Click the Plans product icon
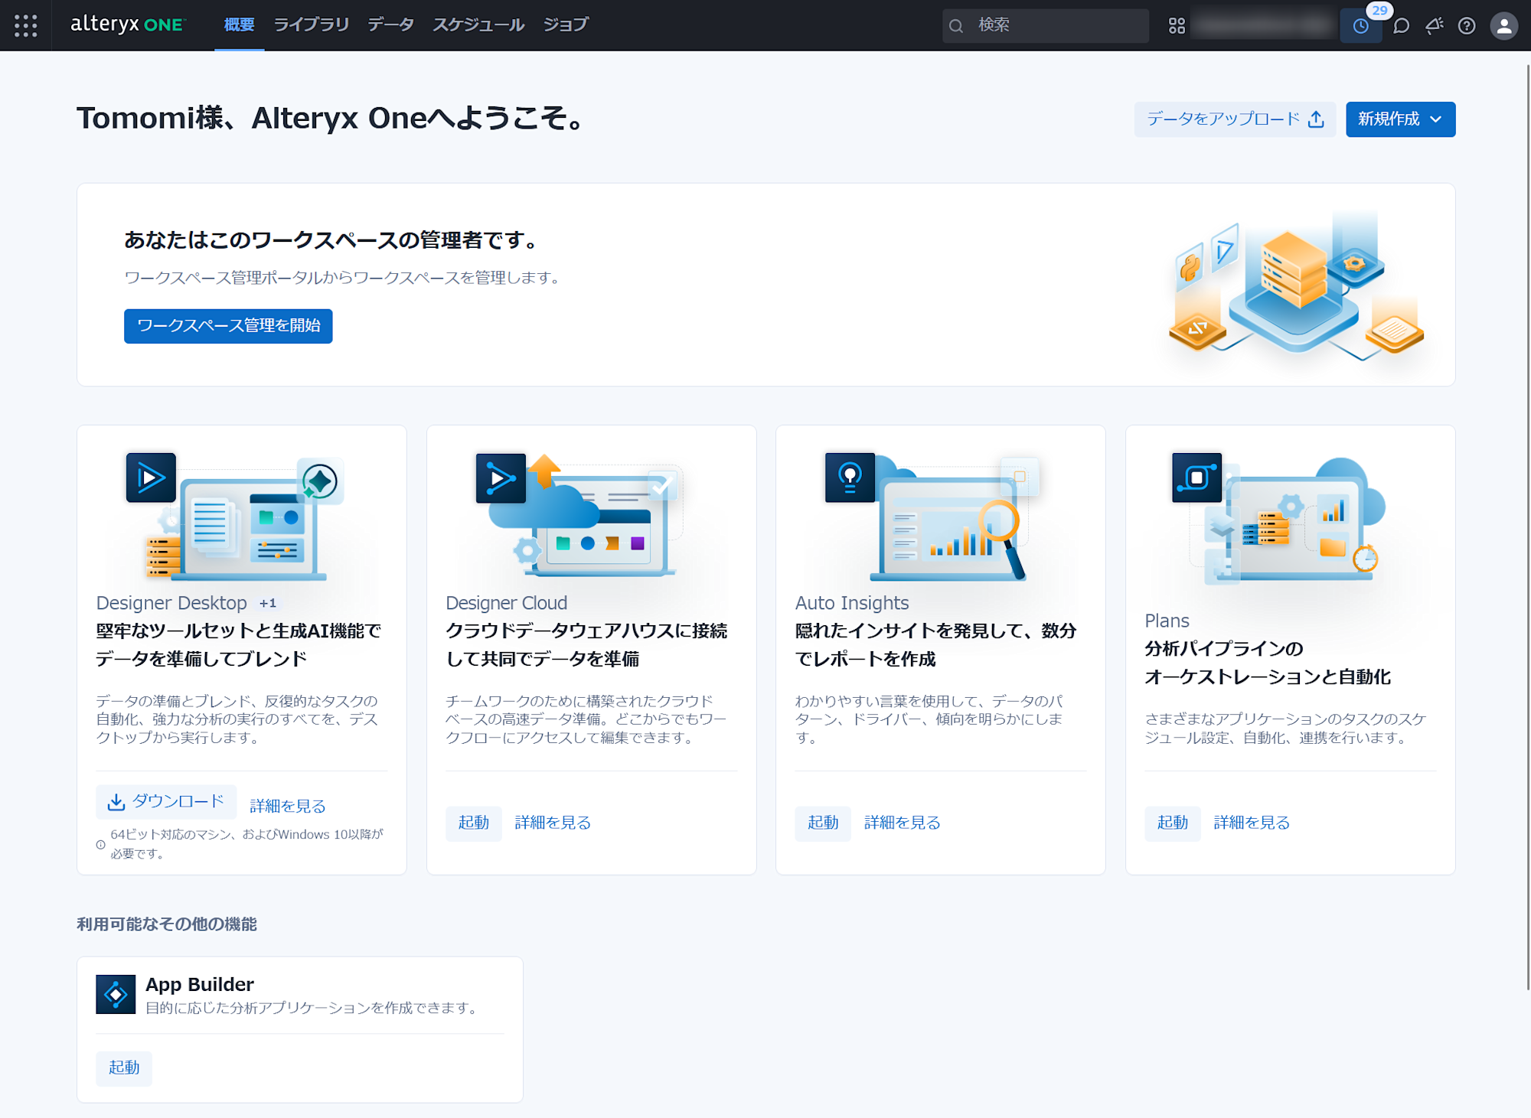The image size is (1531, 1118). [1196, 478]
